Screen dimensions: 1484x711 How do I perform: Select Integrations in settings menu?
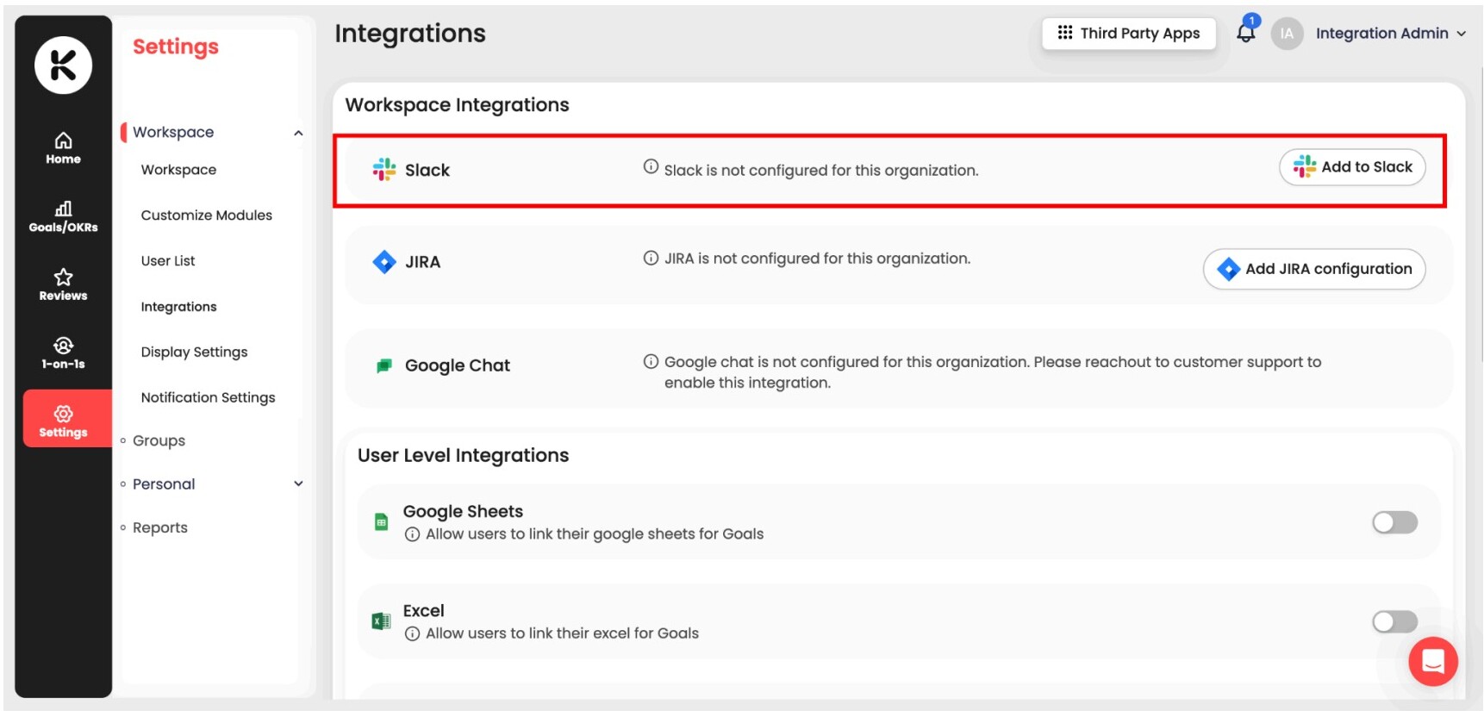coord(178,307)
